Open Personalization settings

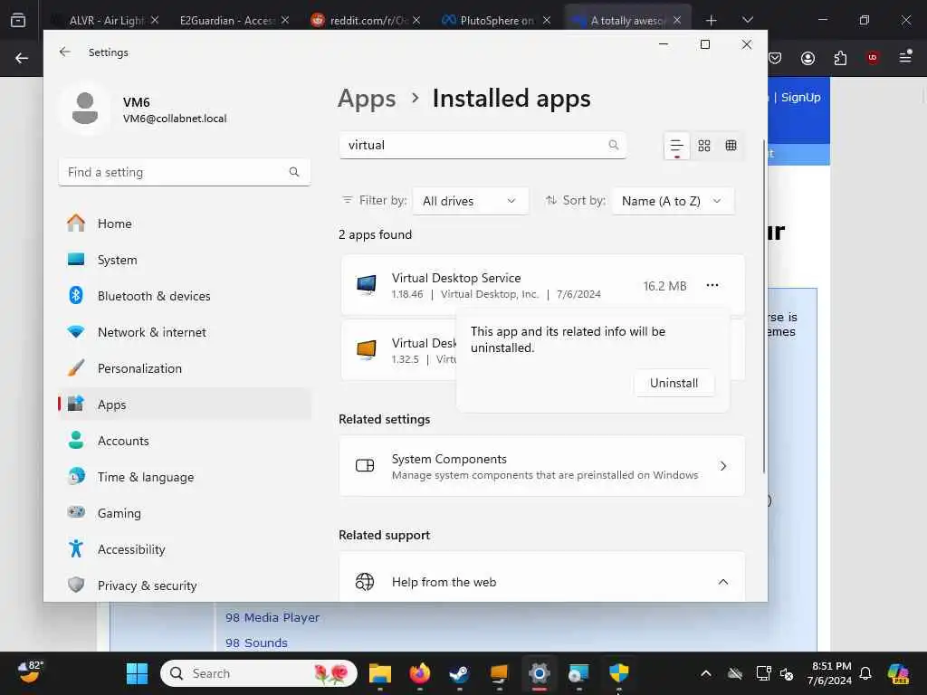(x=185, y=368)
